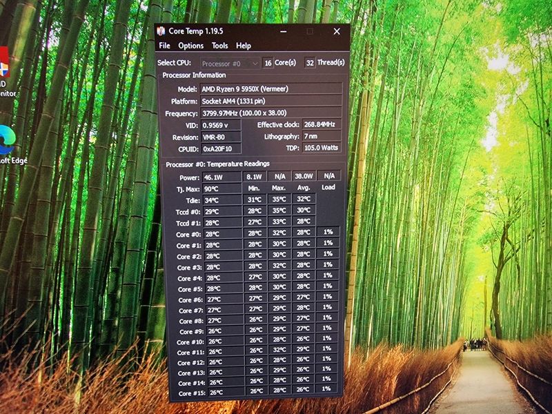Click the VID value 0.9569 v
The width and height of the screenshot is (552, 414).
[221, 125]
